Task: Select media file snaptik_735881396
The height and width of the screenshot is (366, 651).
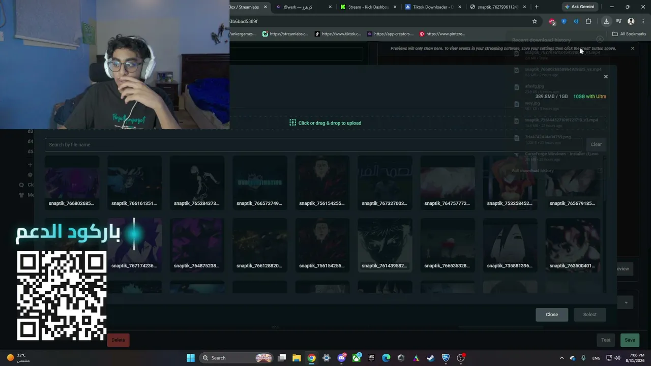Action: [510, 245]
